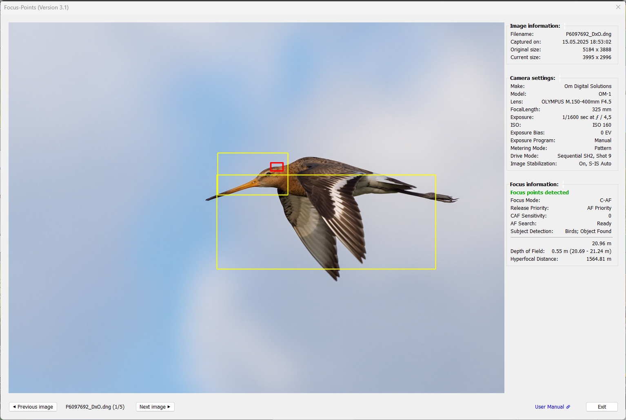Screen dimensions: 626x420
Task: Click the window title Focus-Points (Version 3.1)
Action: tap(36, 7)
